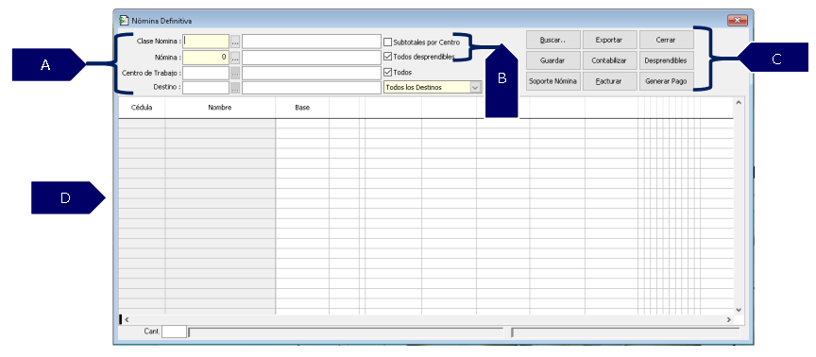Click the Nómina description field
This screenshot has height=357, width=816.
tap(312, 57)
